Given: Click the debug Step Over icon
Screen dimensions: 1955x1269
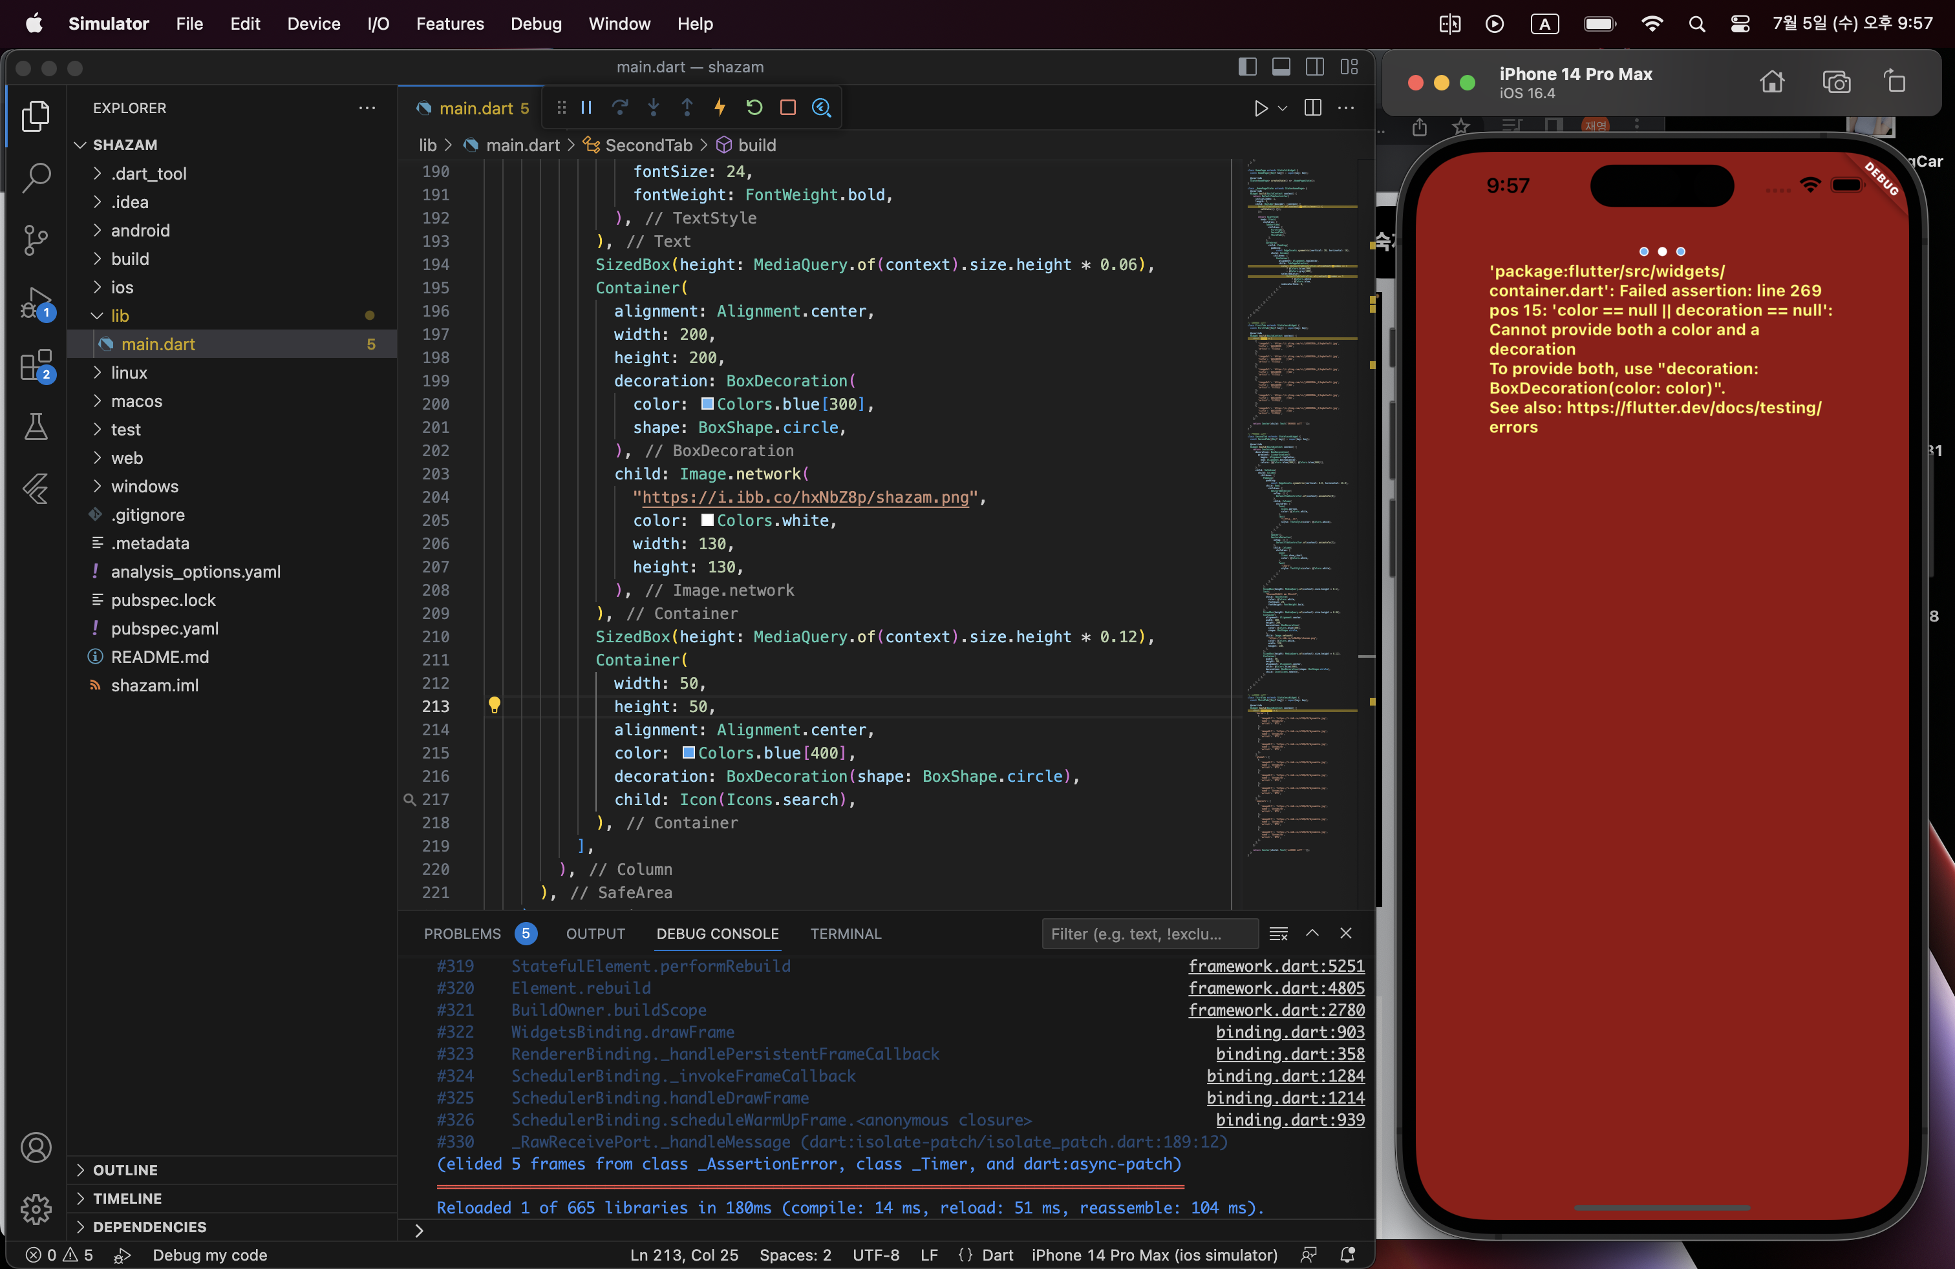Looking at the screenshot, I should click(620, 107).
